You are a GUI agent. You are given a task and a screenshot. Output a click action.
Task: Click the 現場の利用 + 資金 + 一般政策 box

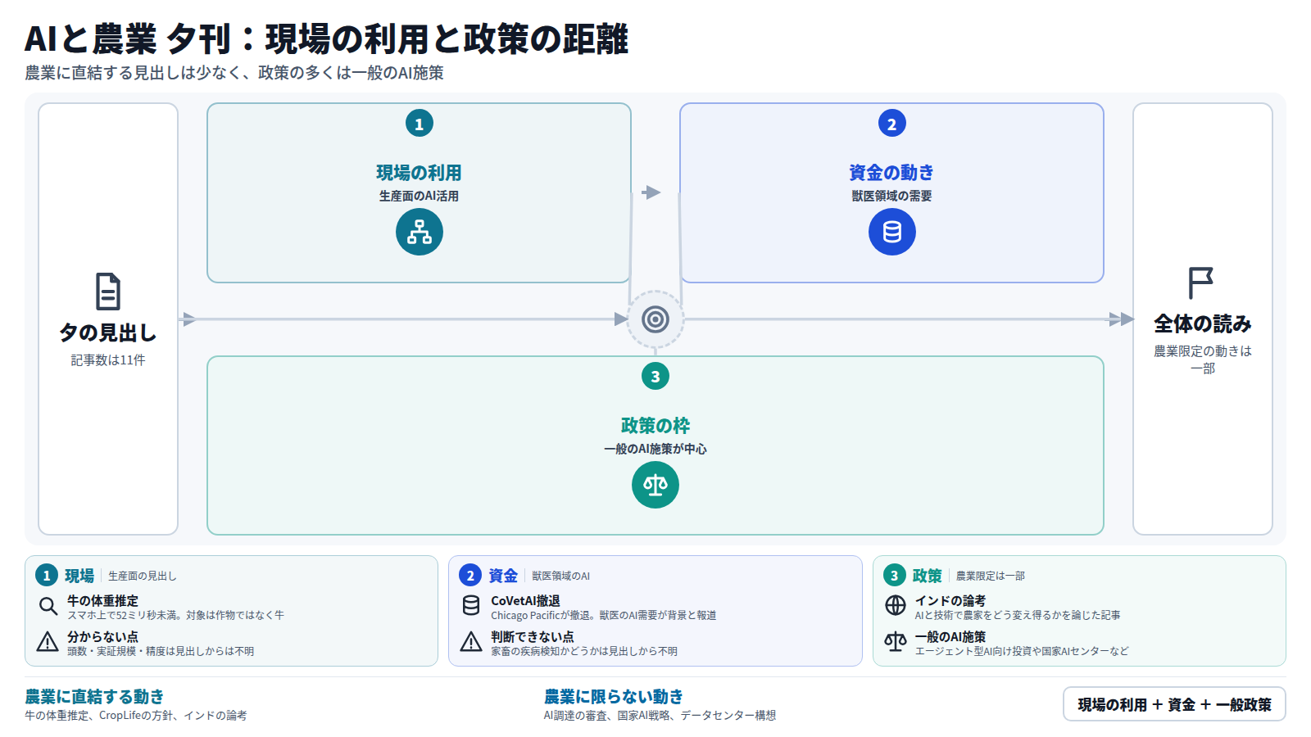click(x=1174, y=704)
